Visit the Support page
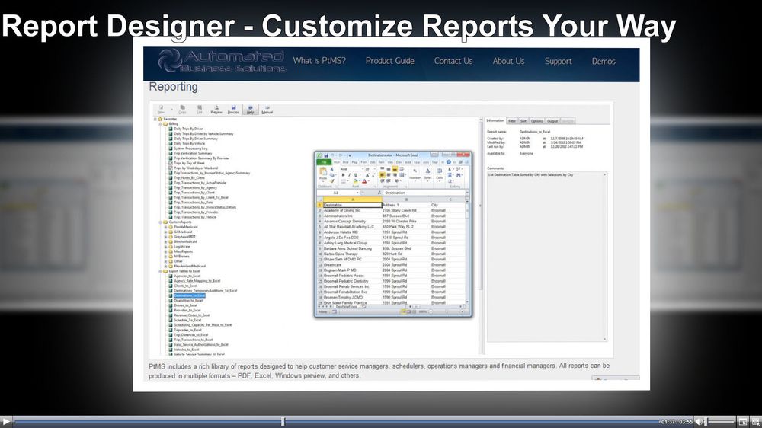The height and width of the screenshot is (428, 762). [558, 61]
